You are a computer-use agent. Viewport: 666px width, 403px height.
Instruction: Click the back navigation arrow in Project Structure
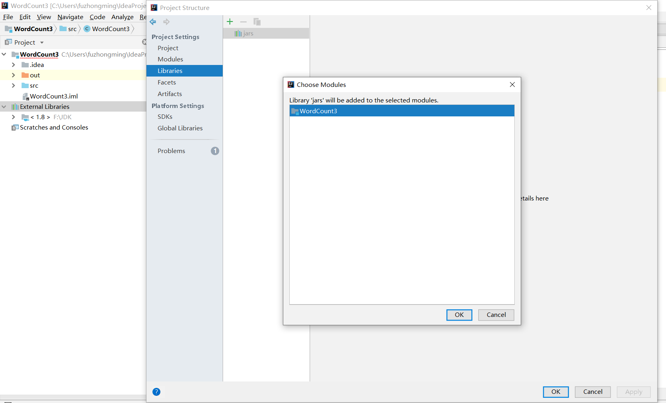153,22
